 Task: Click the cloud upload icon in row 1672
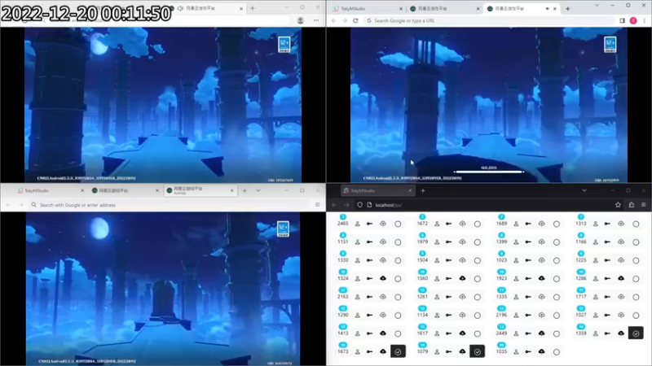[462, 224]
